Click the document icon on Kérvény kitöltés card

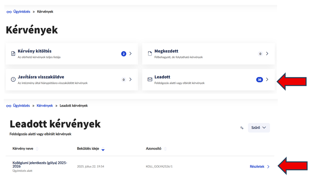pos(13,54)
